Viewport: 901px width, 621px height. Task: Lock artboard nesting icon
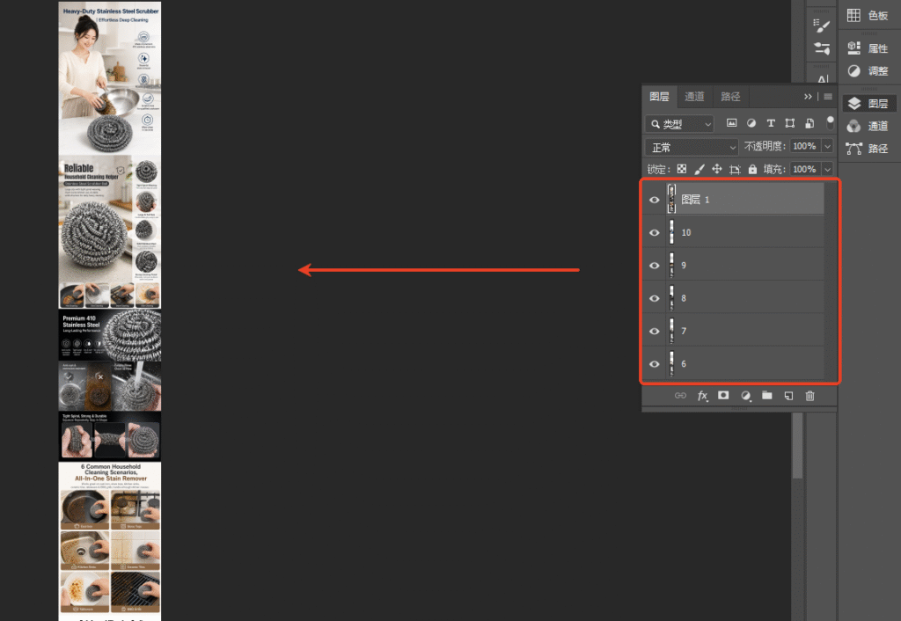pyautogui.click(x=735, y=169)
